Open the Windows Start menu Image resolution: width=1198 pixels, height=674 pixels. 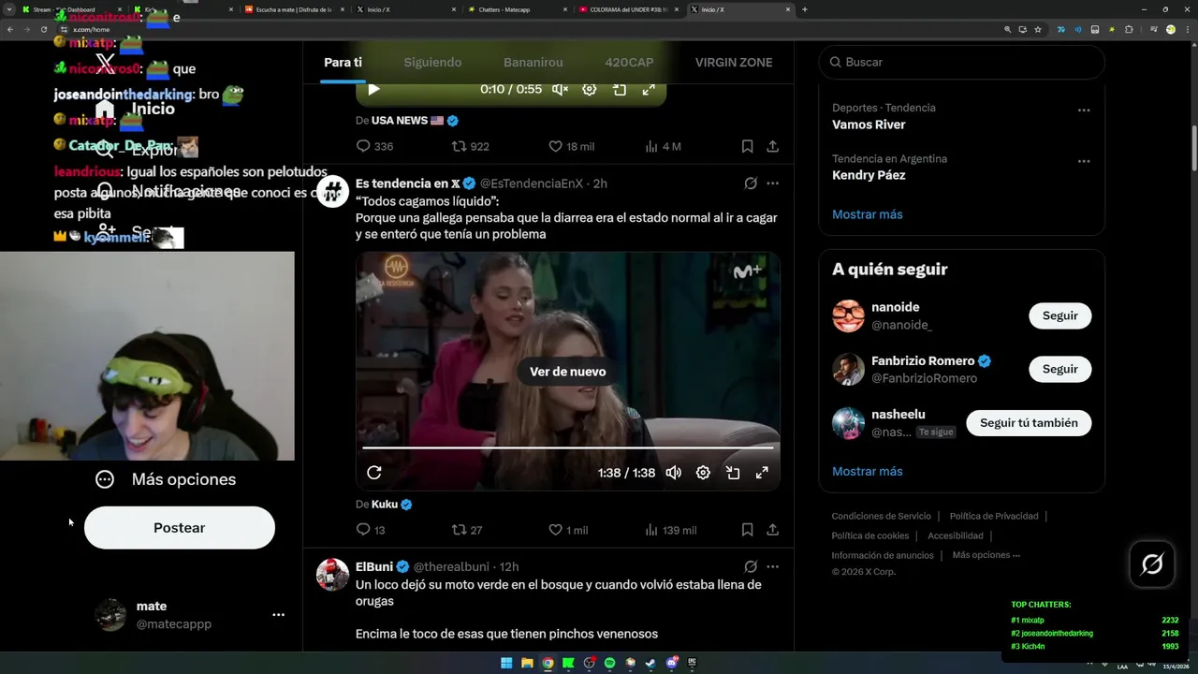tap(506, 663)
